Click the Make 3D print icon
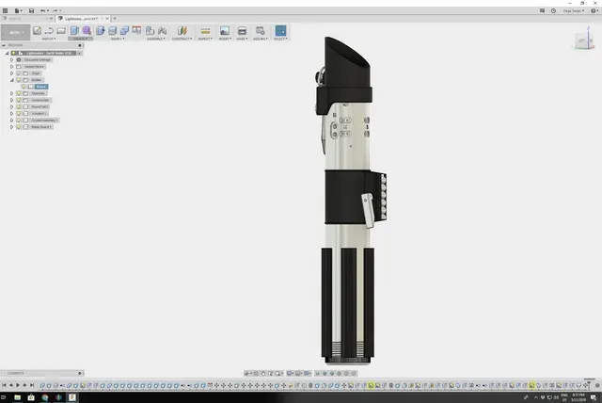 (242, 31)
